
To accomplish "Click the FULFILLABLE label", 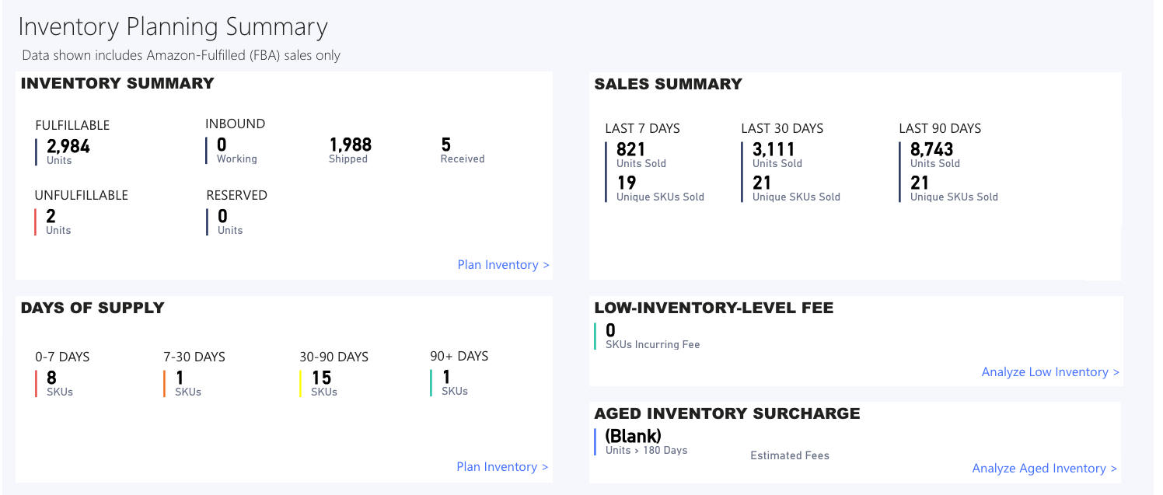I will point(72,125).
